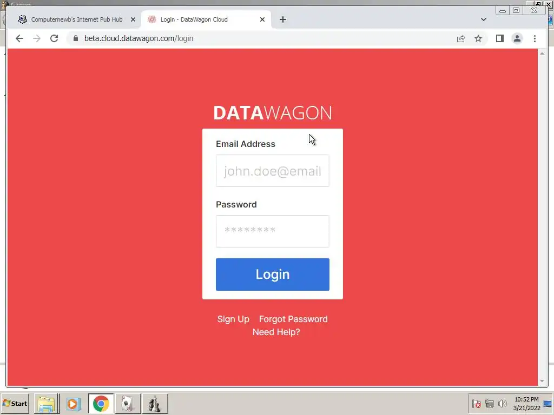This screenshot has width=554, height=415.
Task: Open the Need Help? link
Action: coord(276,332)
